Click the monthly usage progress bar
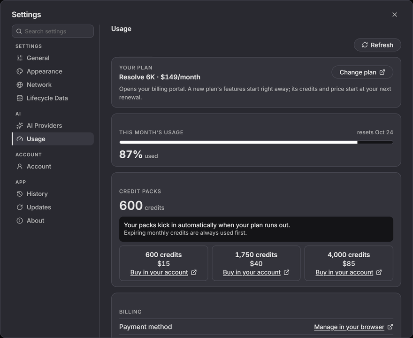 256,142
